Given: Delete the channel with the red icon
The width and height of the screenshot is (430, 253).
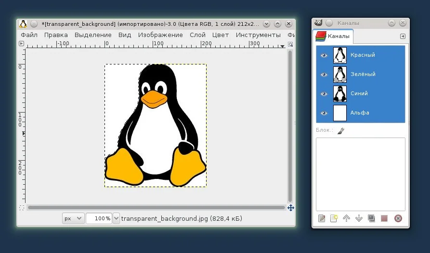Looking at the screenshot, I should click(398, 218).
